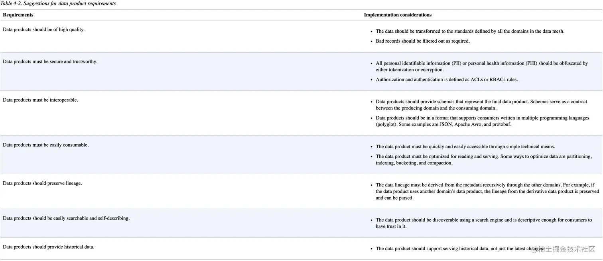Image resolution: width=603 pixels, height=261 pixels.
Task: Click the 'Implementation considerations' column header
Action: tap(398, 15)
